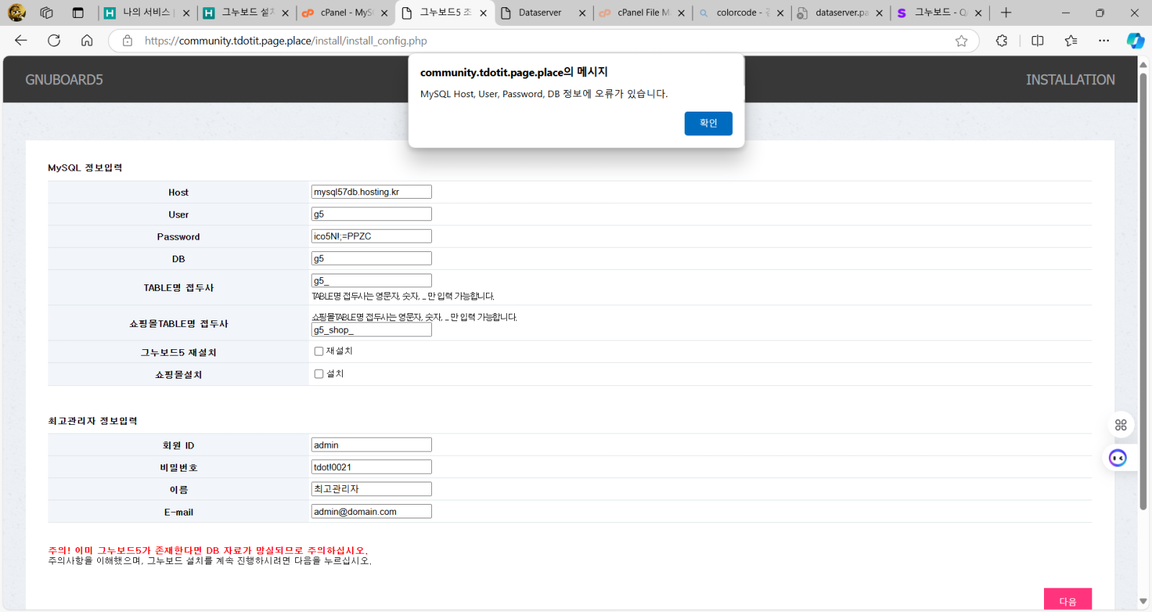Click the browser back arrow
The height and width of the screenshot is (612, 1152).
(x=21, y=40)
